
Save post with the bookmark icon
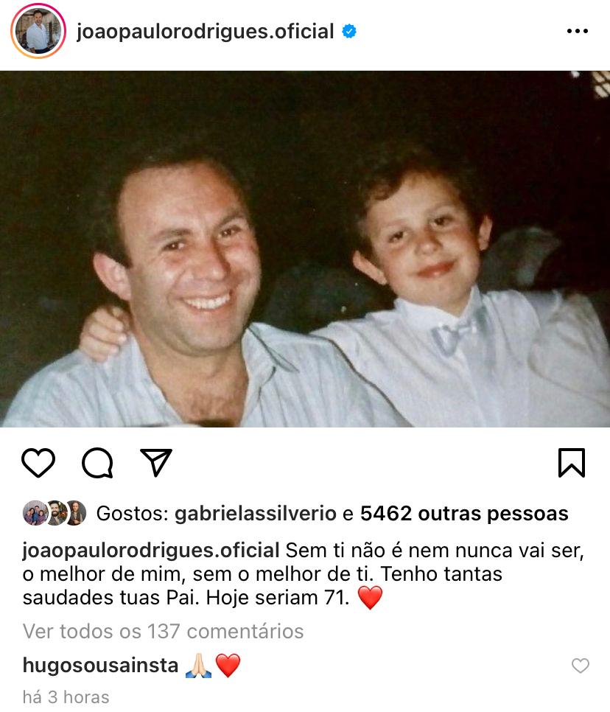(x=572, y=463)
